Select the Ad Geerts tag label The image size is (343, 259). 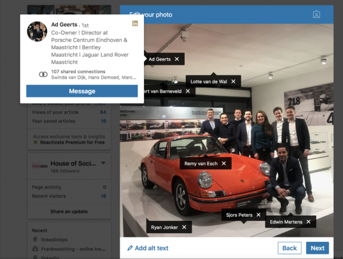[x=159, y=59]
